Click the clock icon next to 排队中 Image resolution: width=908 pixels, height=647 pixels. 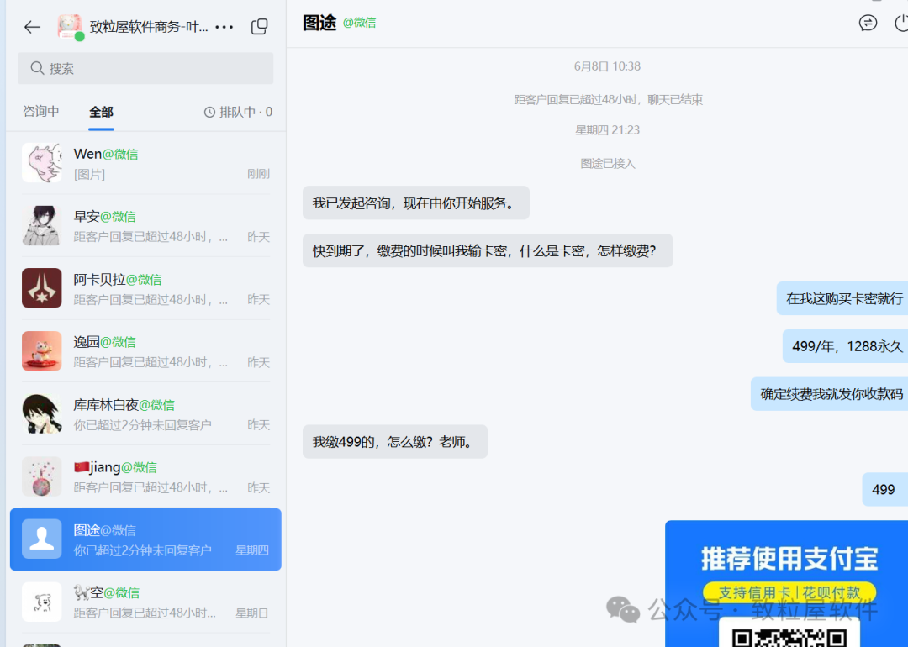[209, 113]
